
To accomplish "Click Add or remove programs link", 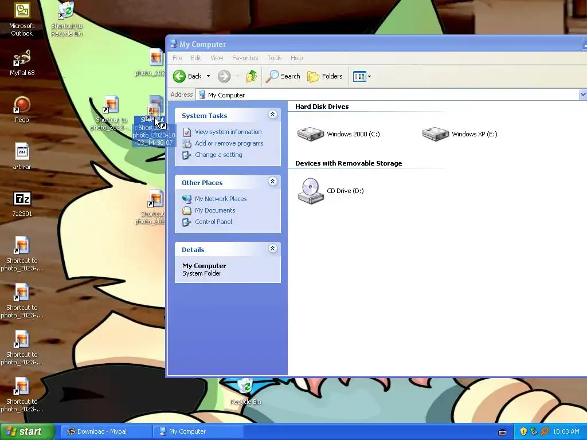I will [229, 143].
